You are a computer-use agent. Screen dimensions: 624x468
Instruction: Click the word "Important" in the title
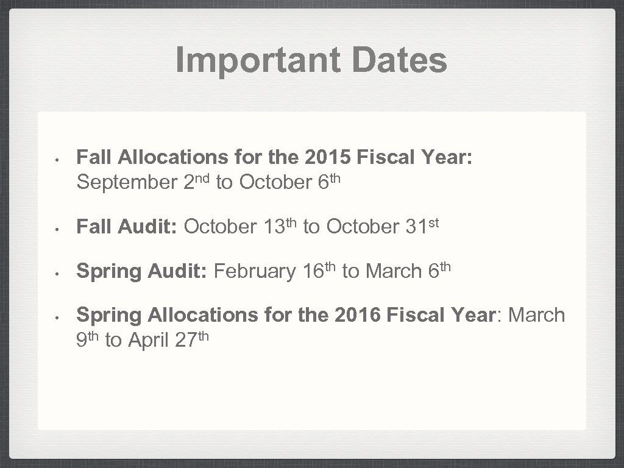point(258,61)
